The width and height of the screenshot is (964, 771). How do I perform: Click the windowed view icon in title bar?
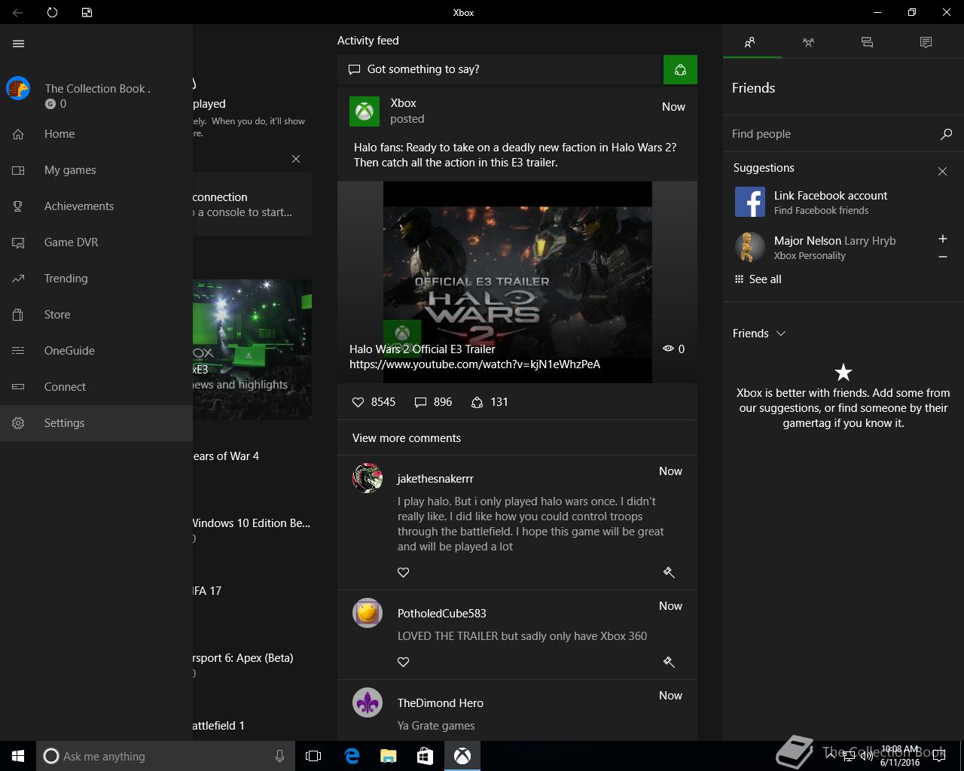point(87,12)
